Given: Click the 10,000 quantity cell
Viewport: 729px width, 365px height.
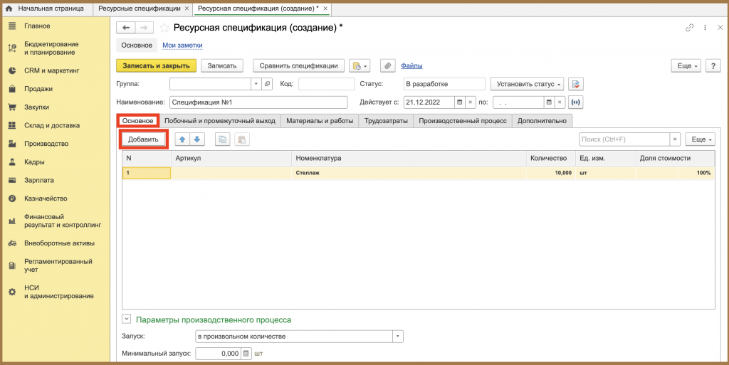Looking at the screenshot, I should (551, 173).
